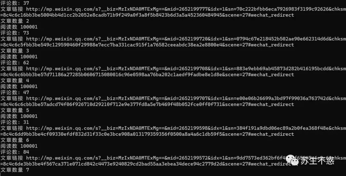
Task: Click the line 文章数量 6
Action: [15, 140]
